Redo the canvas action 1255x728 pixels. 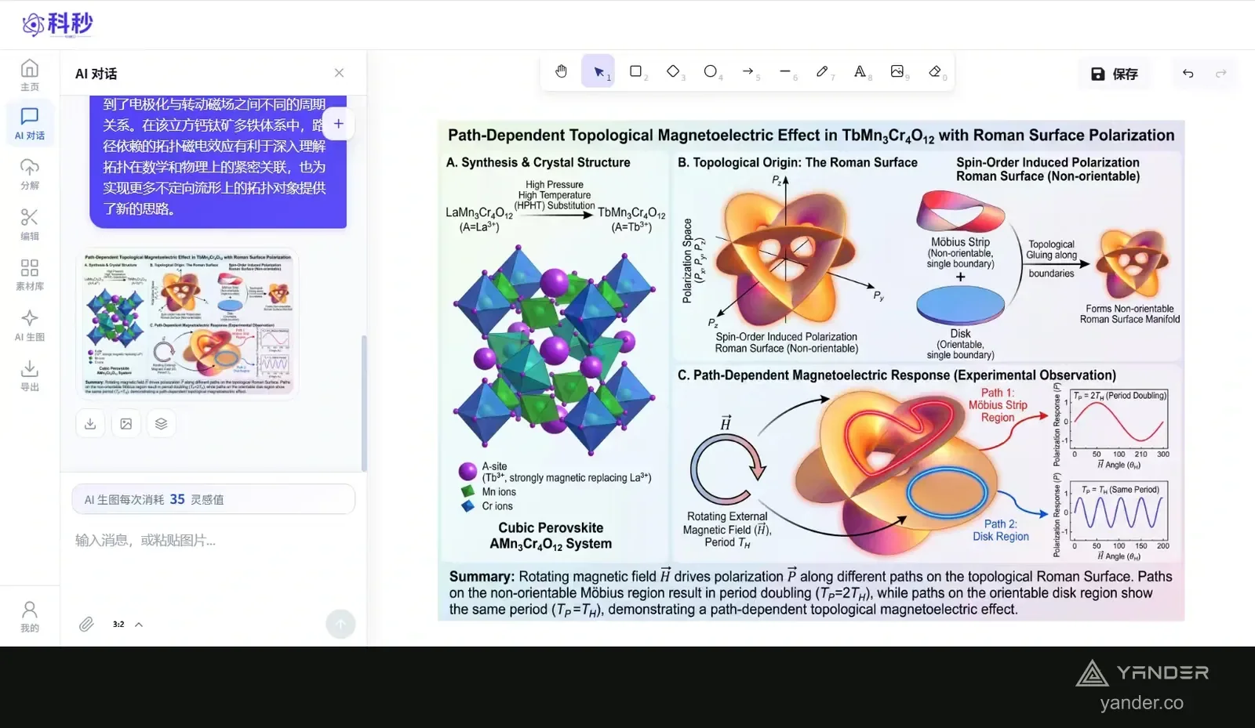(1220, 74)
